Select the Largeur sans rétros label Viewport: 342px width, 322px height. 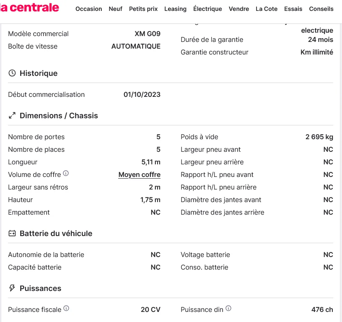(38, 187)
